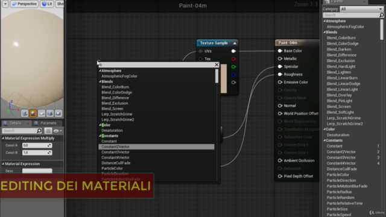Click the Details panel search magnifier icon

[39, 131]
